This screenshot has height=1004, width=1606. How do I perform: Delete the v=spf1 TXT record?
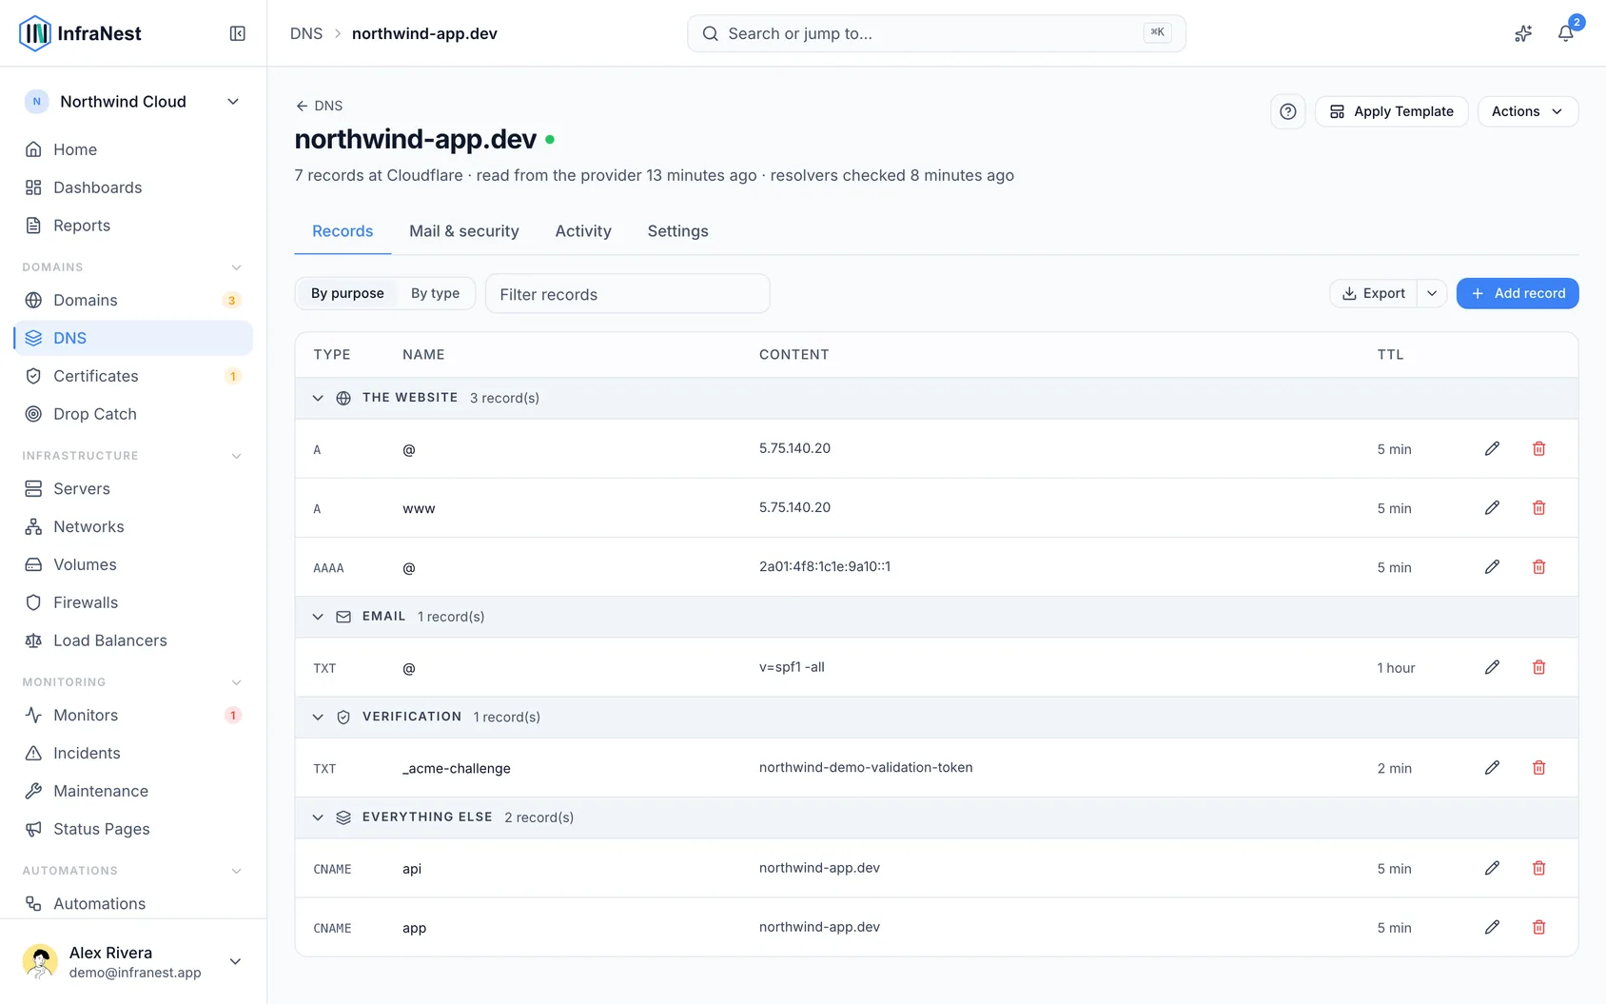pyautogui.click(x=1538, y=667)
